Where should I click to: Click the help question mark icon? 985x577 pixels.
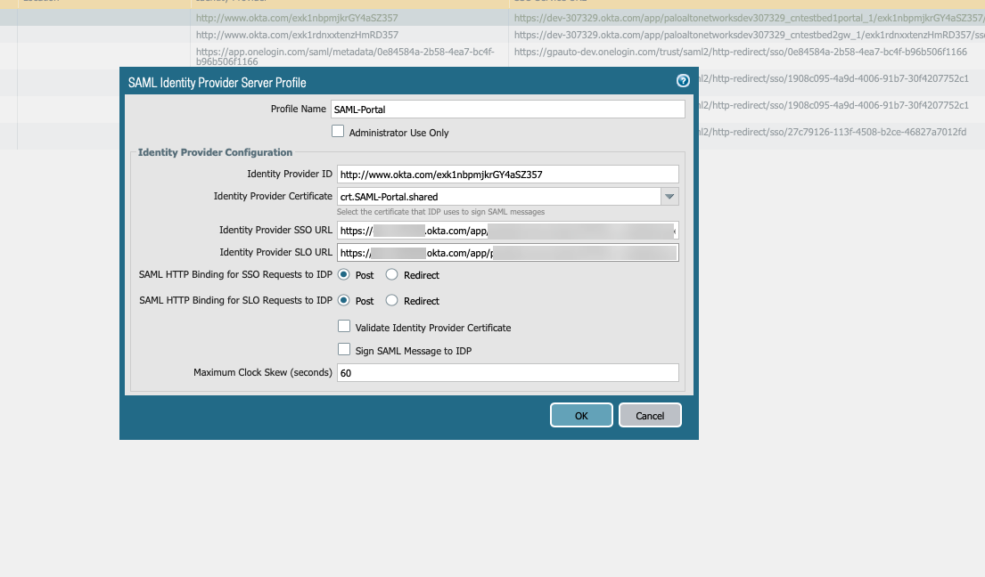pyautogui.click(x=683, y=81)
